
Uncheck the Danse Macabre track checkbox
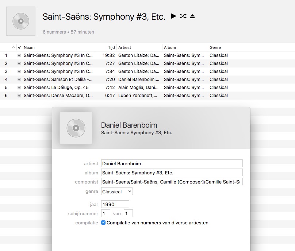coord(19,96)
